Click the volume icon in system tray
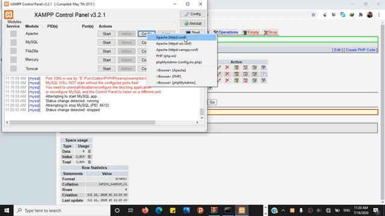Screen dimensions: 385x216 click(x=319, y=211)
